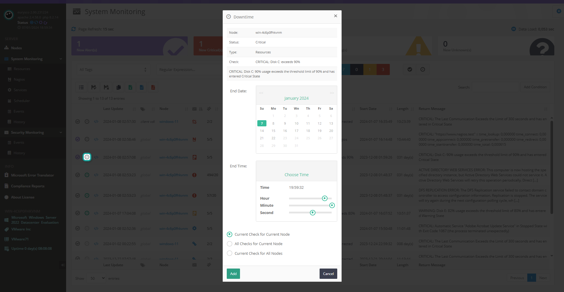Click the Nagios N icon in 02:58:46 row
The width and height of the screenshot is (564, 292).
[x=194, y=140]
